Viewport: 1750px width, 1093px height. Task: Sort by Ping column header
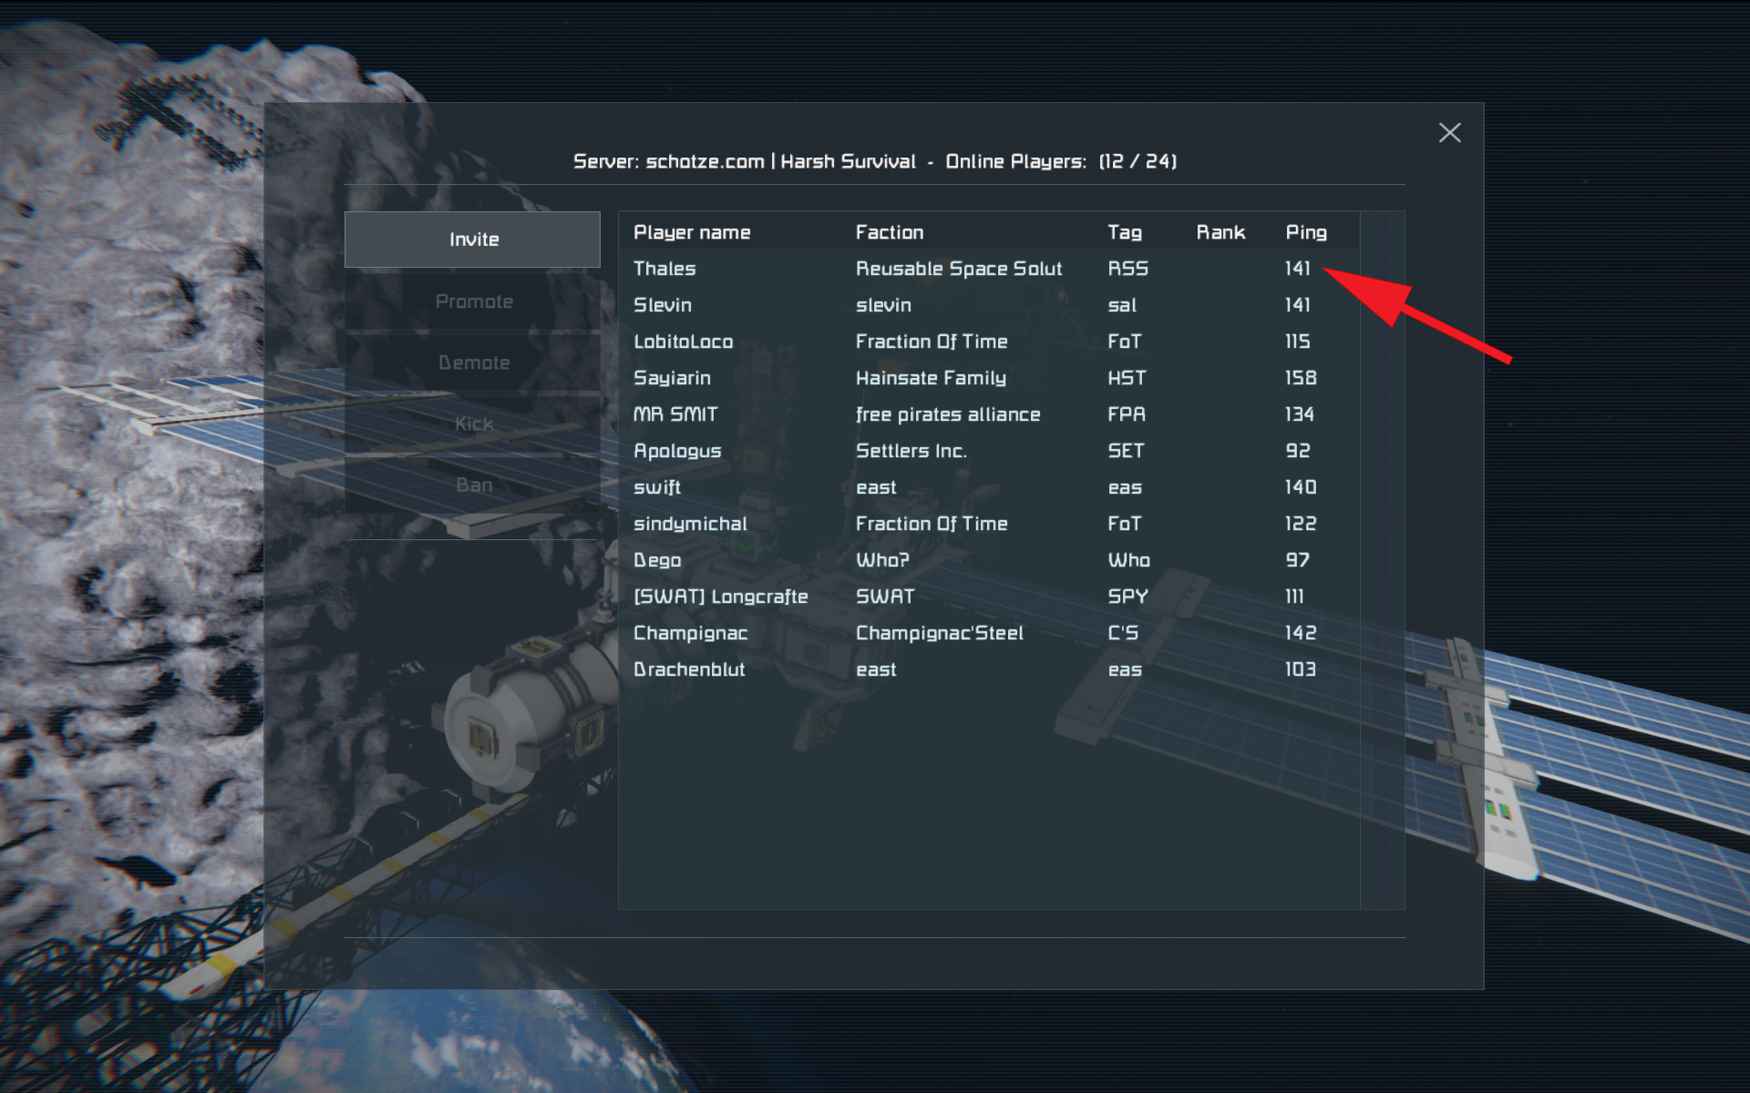(1305, 232)
